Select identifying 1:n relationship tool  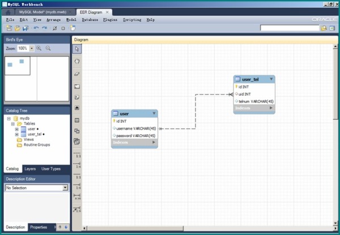tap(77, 186)
